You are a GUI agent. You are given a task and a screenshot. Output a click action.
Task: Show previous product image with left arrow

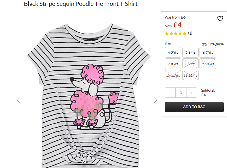click(18, 100)
